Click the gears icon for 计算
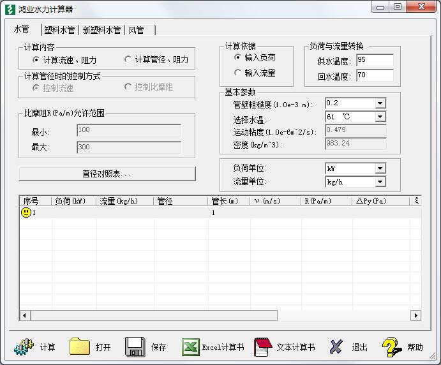Image resolution: width=441 pixels, height=365 pixels. (24, 346)
